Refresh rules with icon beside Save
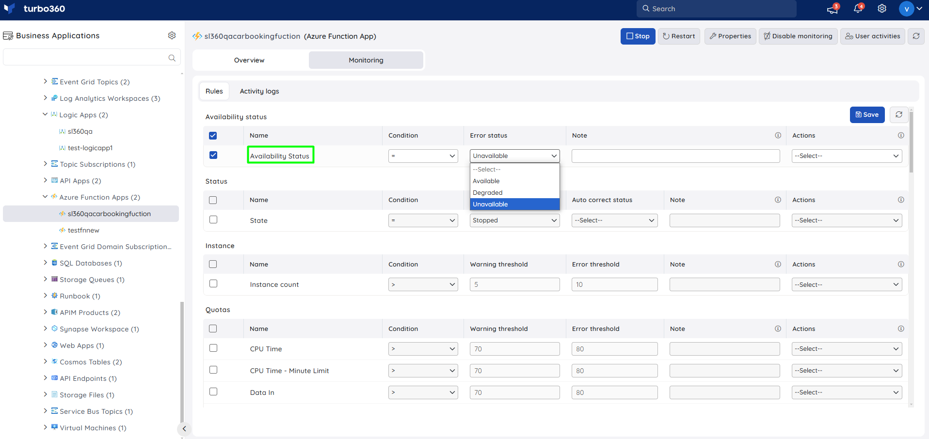Image resolution: width=929 pixels, height=439 pixels. tap(899, 115)
